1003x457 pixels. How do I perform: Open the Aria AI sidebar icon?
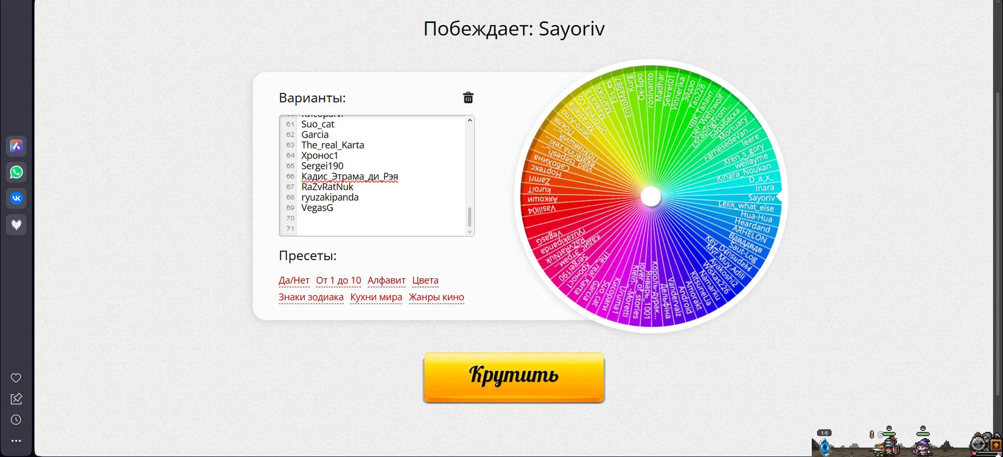tap(16, 146)
